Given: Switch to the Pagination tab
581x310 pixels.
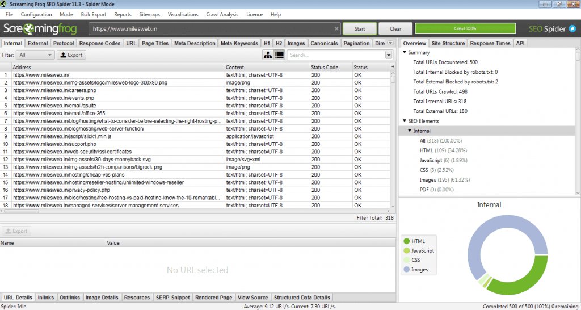Looking at the screenshot, I should (x=356, y=43).
